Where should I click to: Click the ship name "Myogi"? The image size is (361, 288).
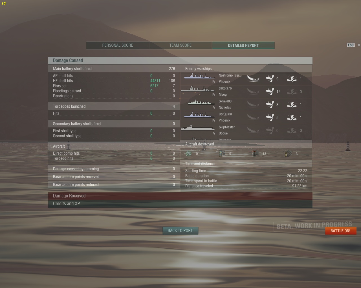pos(223,94)
